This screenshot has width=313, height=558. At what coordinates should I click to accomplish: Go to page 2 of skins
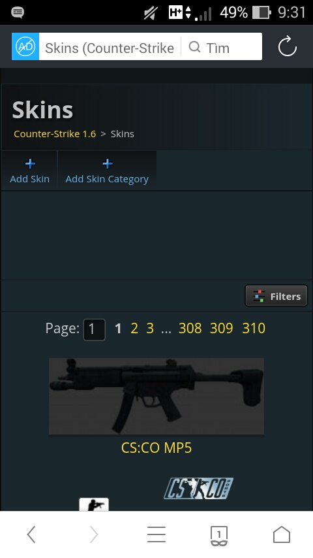(134, 328)
